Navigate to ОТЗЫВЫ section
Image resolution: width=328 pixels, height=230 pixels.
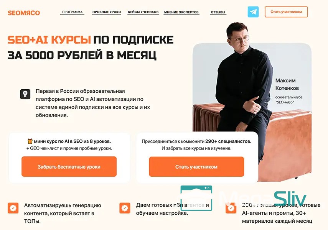coord(218,12)
